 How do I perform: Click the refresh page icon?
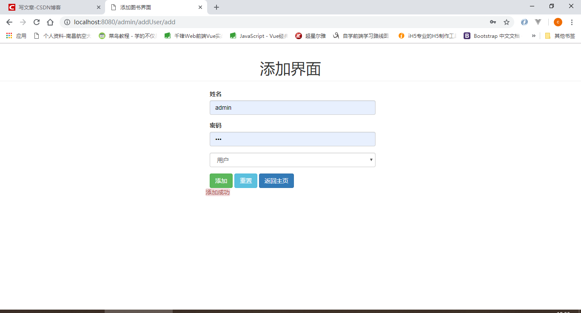[36, 22]
